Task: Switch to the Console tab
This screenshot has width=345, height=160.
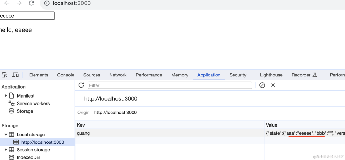Action: pos(65,75)
